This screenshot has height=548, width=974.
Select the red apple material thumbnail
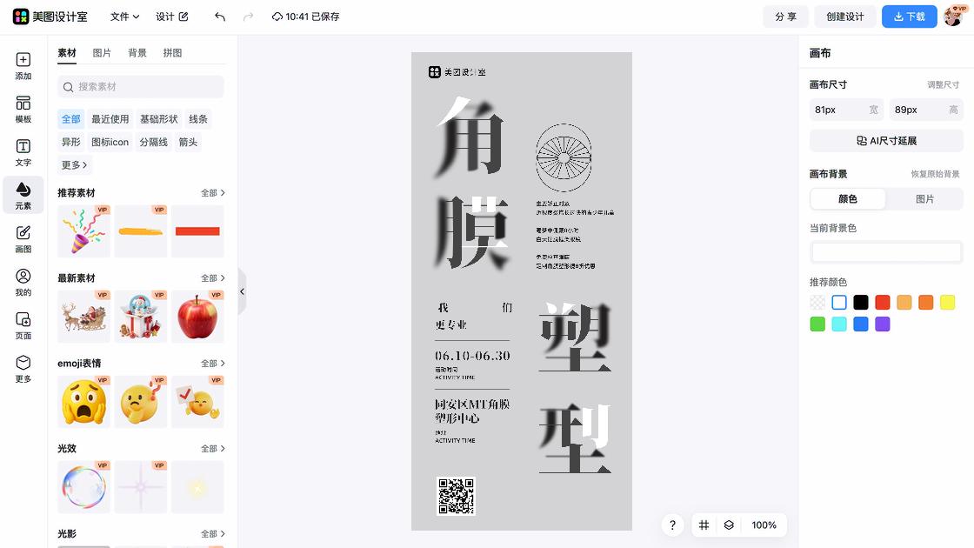pos(197,317)
